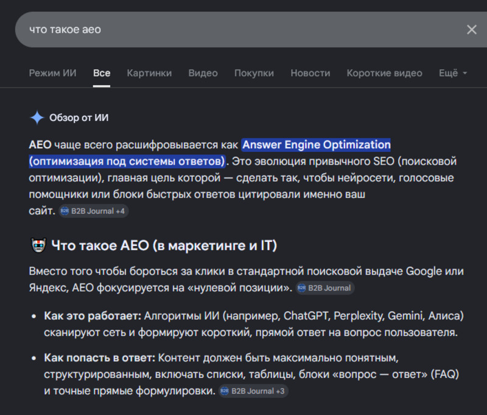Open the 'Новости' tab
The height and width of the screenshot is (415, 487).
click(310, 73)
